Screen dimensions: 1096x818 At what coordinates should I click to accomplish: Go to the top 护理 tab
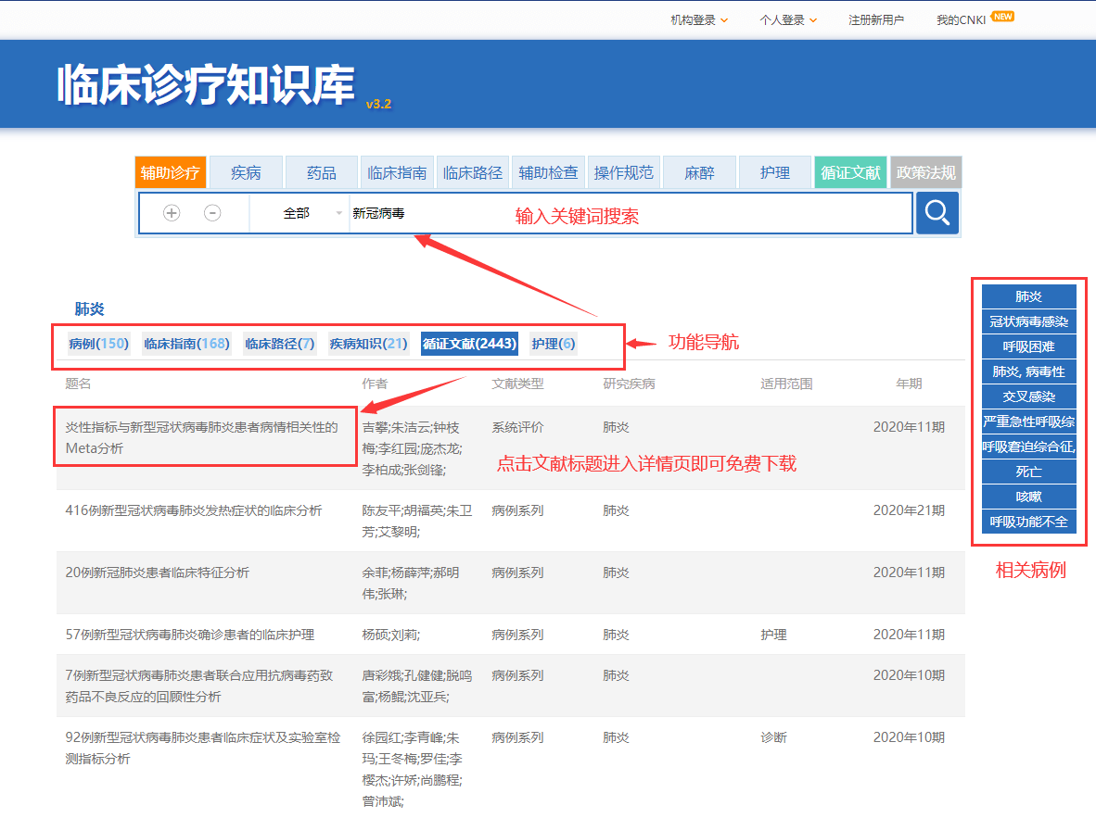point(774,172)
